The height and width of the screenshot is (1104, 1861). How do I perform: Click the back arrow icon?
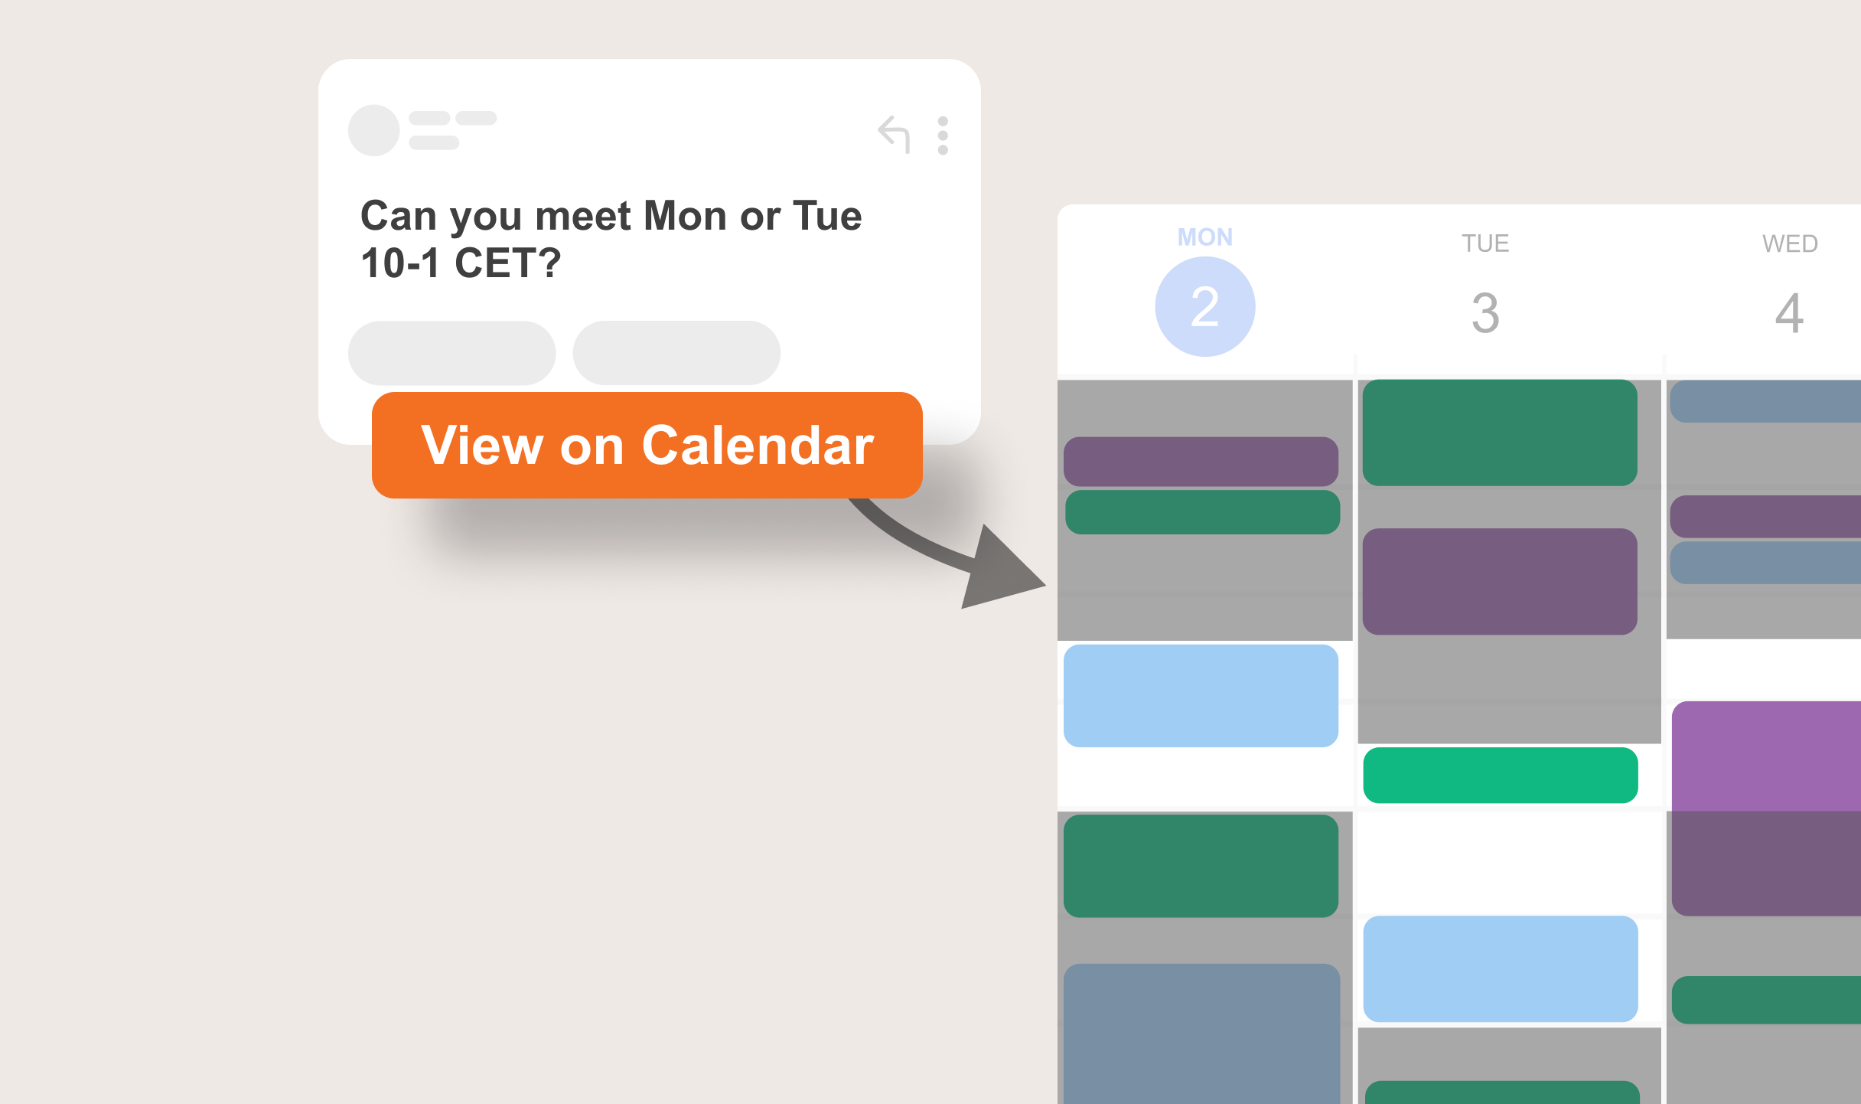click(x=893, y=132)
